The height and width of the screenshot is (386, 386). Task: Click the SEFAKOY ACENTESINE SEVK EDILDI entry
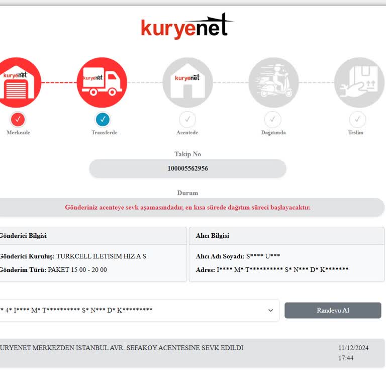point(121,348)
